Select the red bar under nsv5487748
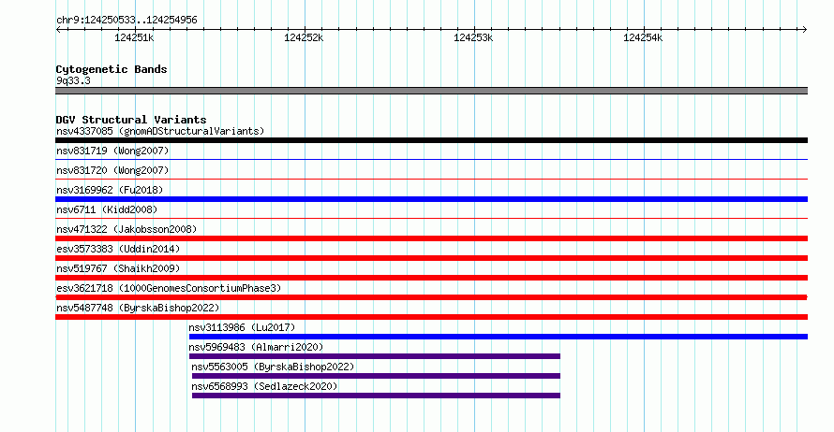The image size is (834, 432). point(431,317)
